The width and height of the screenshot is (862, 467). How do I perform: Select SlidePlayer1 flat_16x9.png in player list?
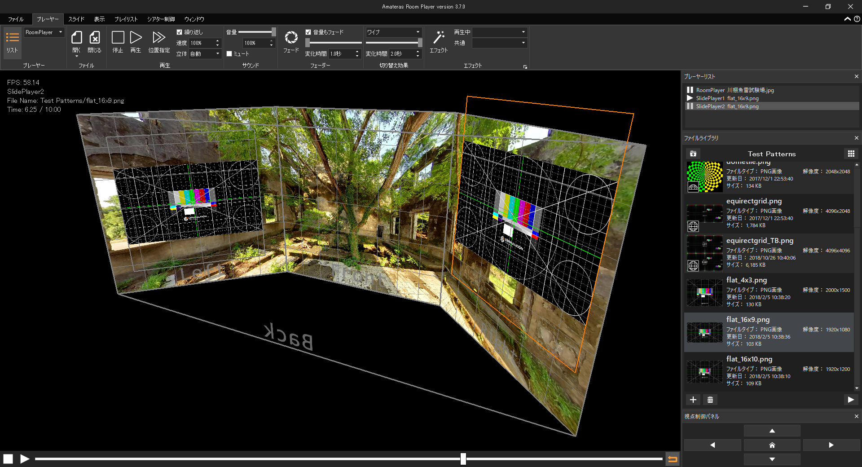771,98
